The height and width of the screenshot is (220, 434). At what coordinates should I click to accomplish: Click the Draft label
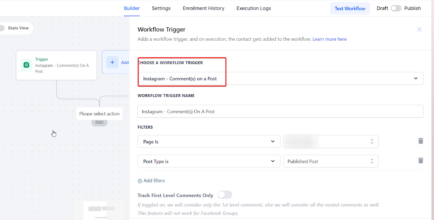pyautogui.click(x=382, y=8)
